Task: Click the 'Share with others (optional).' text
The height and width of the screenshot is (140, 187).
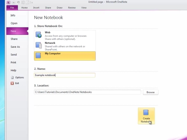Action: [x=60, y=39]
